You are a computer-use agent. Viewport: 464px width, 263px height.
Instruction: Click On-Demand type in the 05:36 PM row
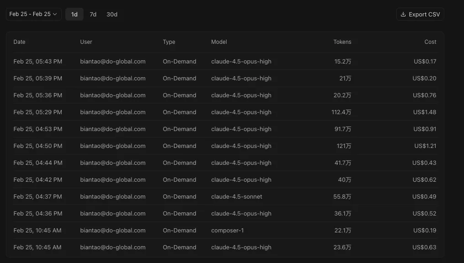click(x=179, y=95)
